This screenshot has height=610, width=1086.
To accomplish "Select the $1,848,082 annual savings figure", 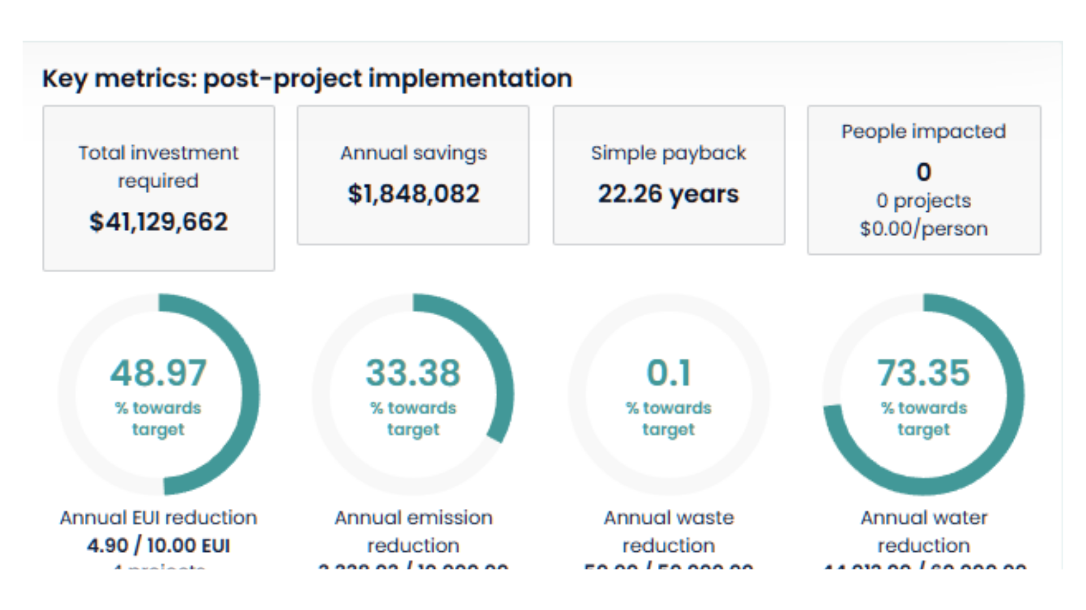I will click(415, 193).
